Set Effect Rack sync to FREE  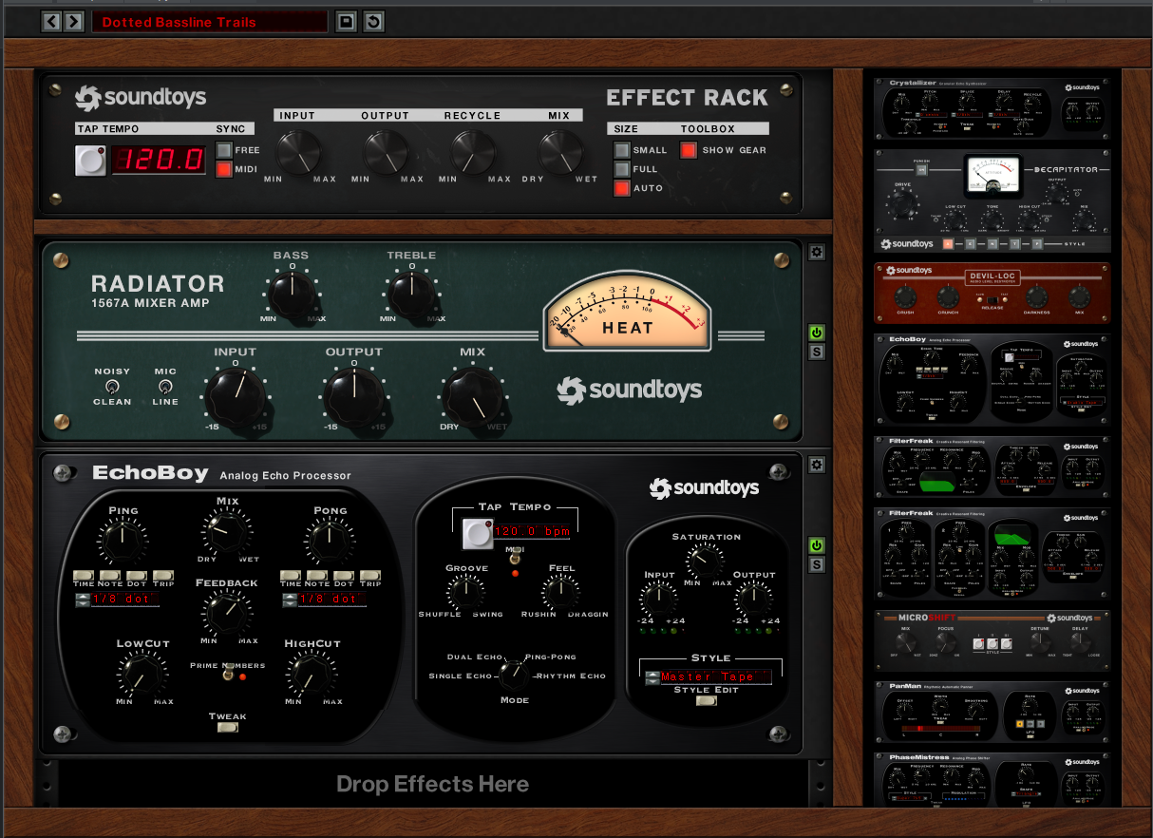[x=224, y=150]
